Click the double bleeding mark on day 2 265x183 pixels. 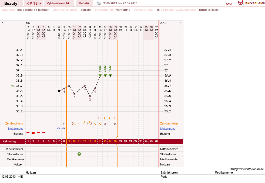point(33,133)
